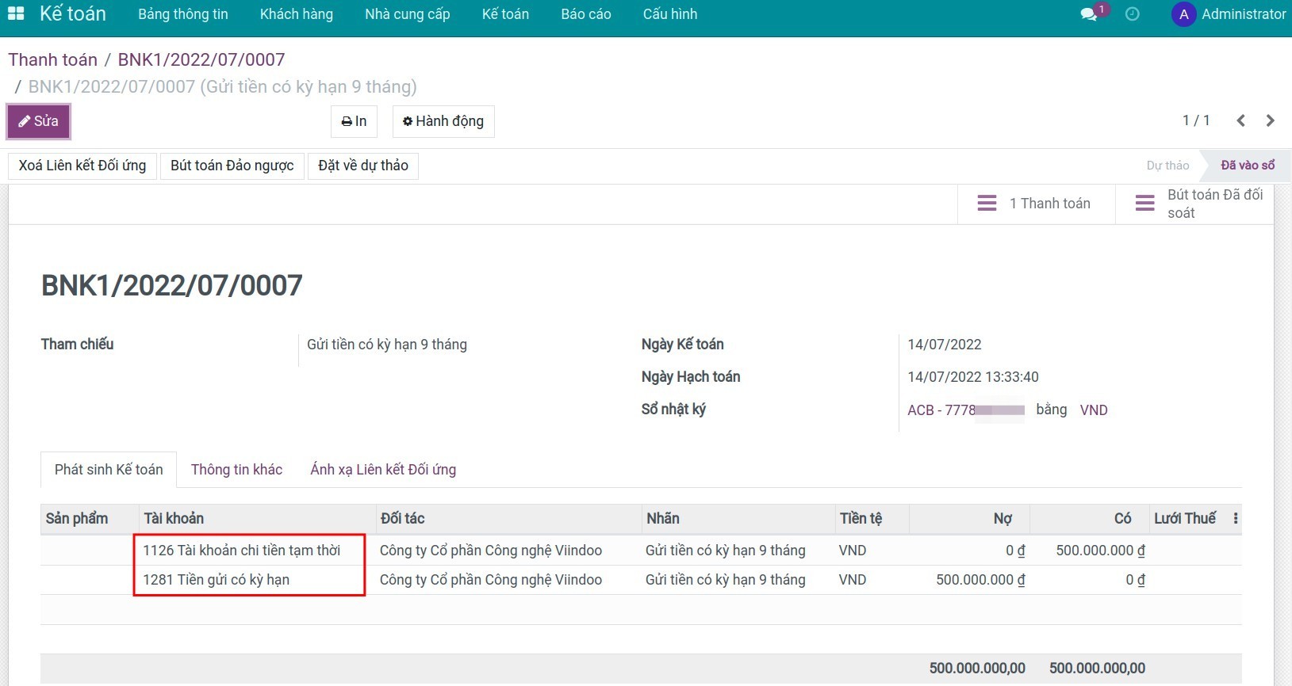Select the Dự thảo status stage

coord(1167,166)
